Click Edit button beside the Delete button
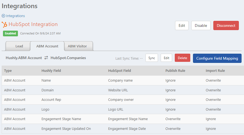 click(x=166, y=58)
